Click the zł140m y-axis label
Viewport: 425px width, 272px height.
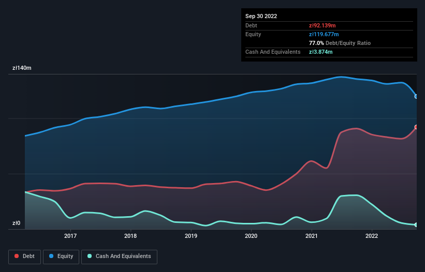pos(22,68)
